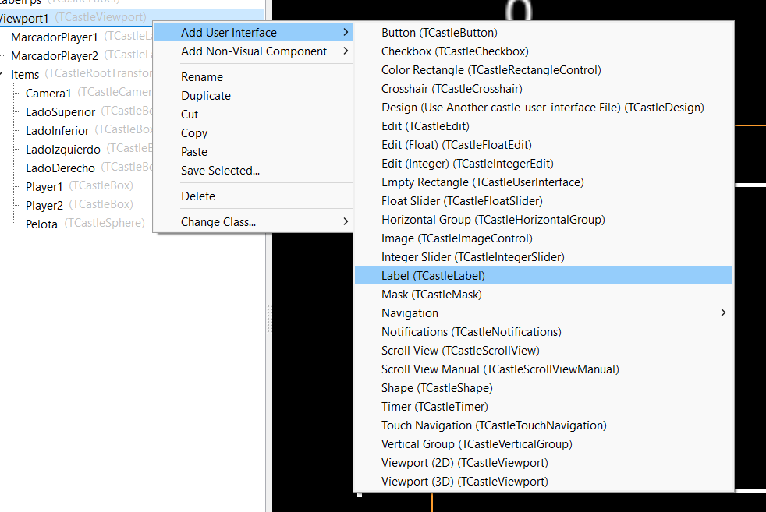The width and height of the screenshot is (766, 512).
Task: Open the Add Non-Visual Component submenu
Action: tap(253, 51)
